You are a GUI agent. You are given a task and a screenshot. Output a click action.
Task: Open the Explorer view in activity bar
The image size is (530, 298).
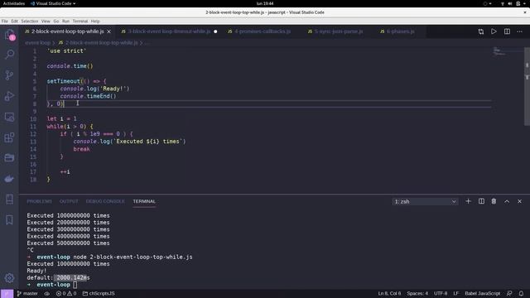(9, 35)
